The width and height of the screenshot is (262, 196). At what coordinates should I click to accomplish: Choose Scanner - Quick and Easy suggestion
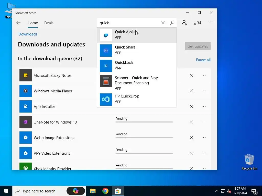click(136, 80)
